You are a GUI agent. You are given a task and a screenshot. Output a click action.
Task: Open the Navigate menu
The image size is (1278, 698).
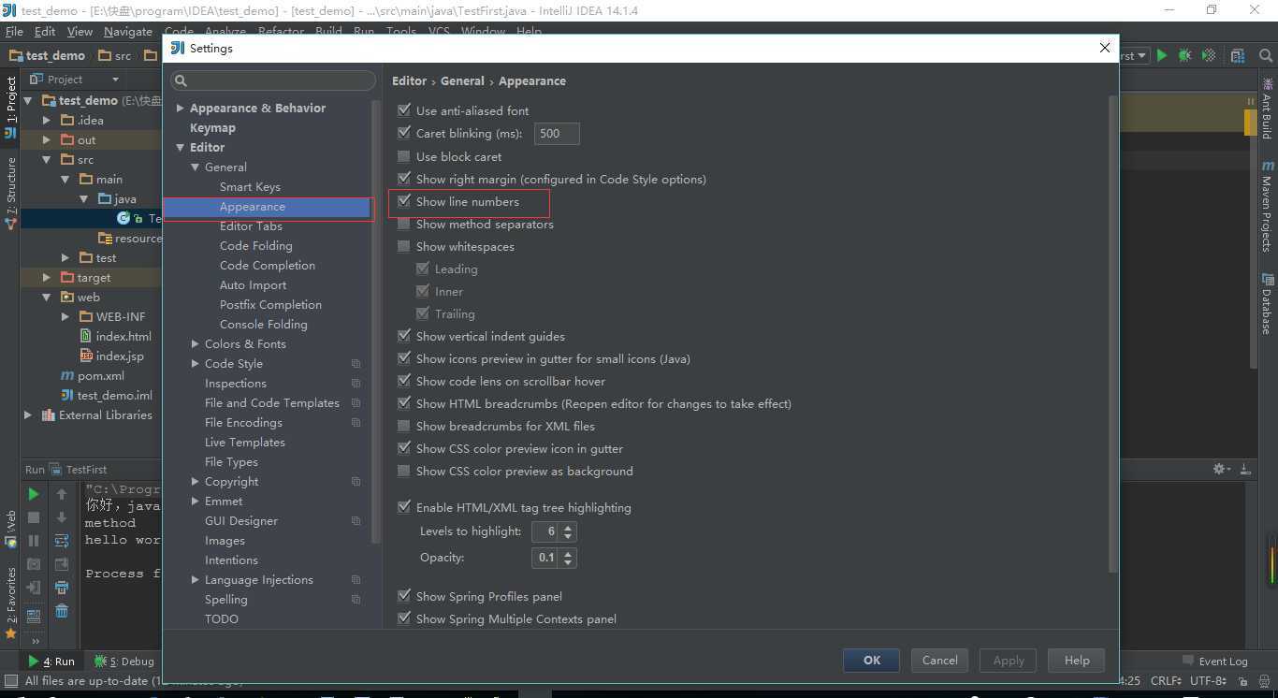pyautogui.click(x=128, y=31)
